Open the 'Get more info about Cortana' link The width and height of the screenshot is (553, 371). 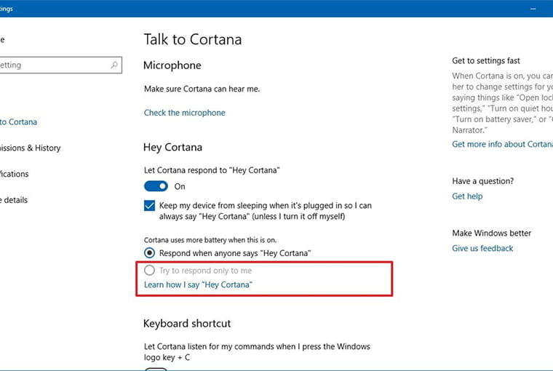tap(502, 144)
